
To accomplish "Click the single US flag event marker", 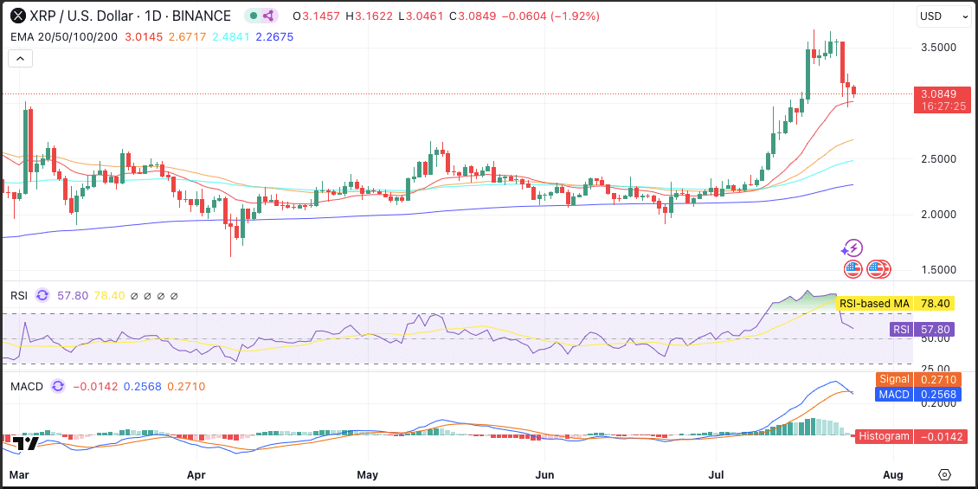I will pos(853,269).
